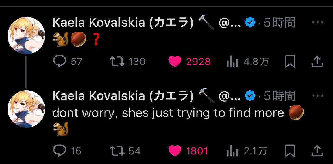Bookmark the first tweet

290,62
